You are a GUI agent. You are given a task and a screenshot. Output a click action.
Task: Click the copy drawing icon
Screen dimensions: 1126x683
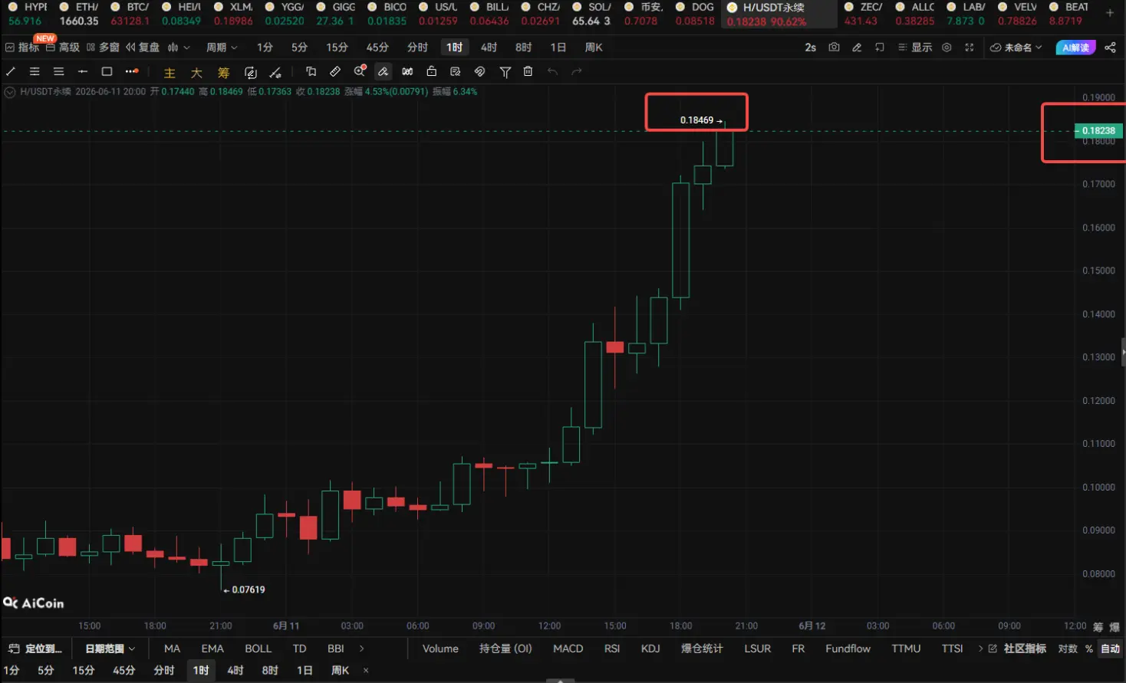click(311, 71)
